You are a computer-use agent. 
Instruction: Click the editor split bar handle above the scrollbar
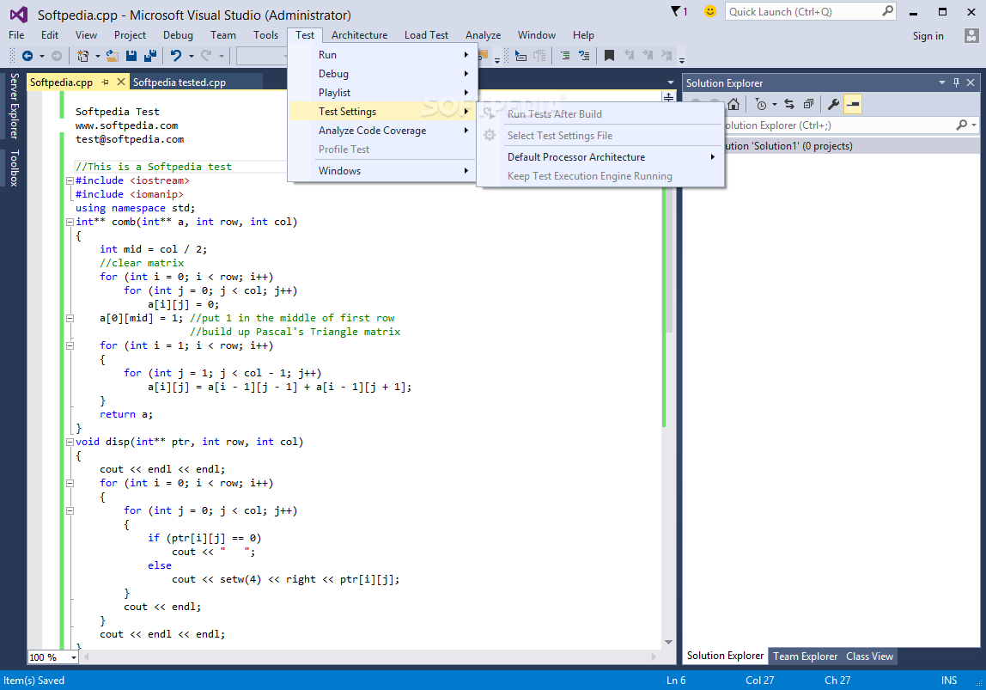[668, 97]
